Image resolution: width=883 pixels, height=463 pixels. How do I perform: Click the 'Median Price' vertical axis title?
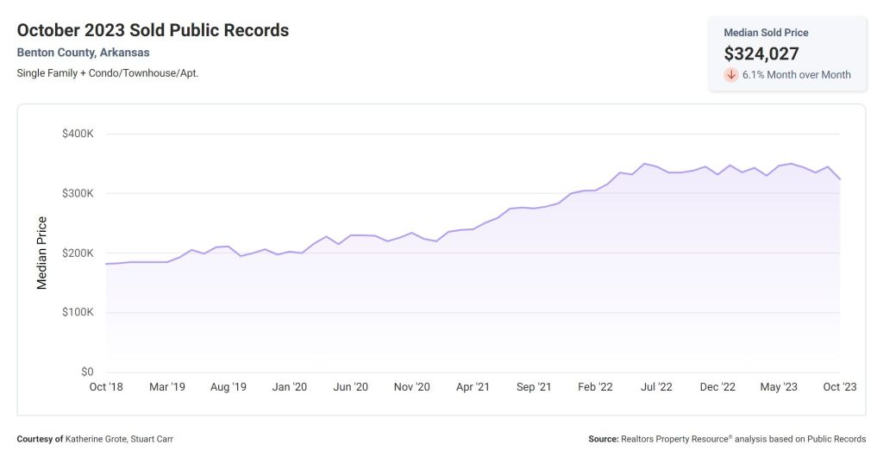[x=41, y=253]
